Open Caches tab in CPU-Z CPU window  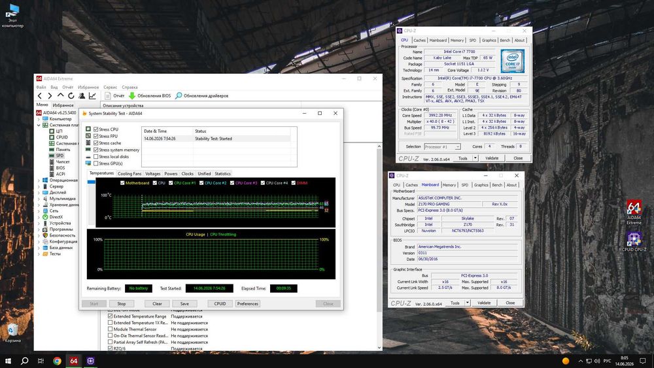click(x=420, y=41)
